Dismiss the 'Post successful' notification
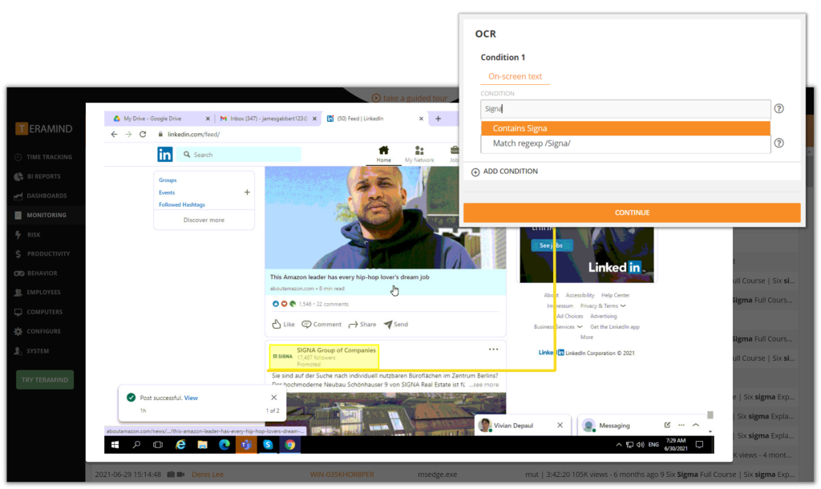821x489 pixels. click(273, 398)
